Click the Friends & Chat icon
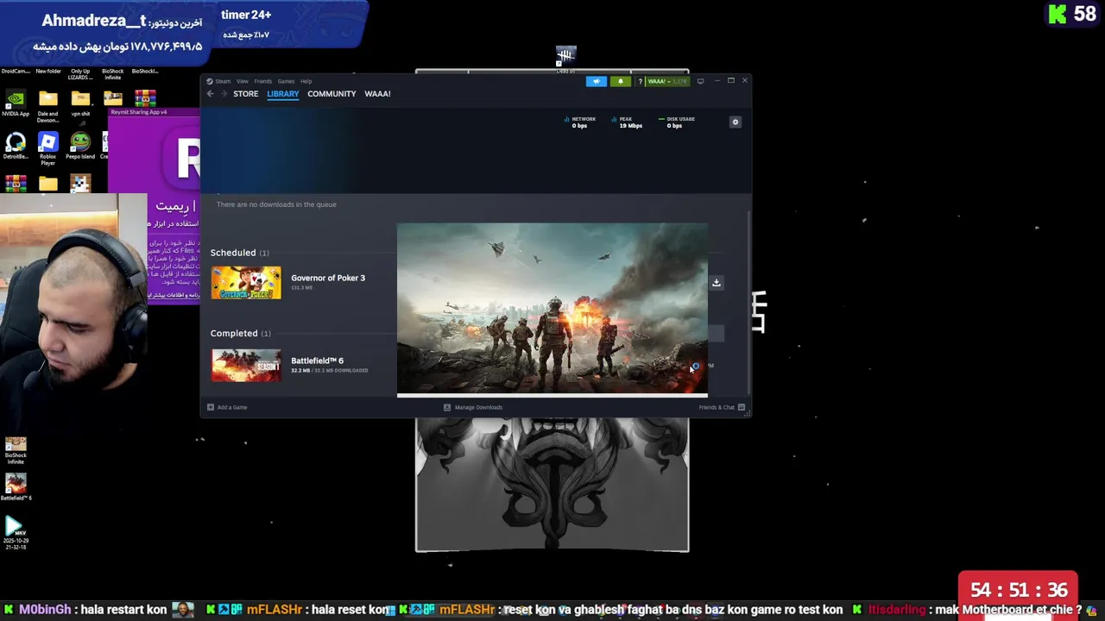Image resolution: width=1105 pixels, height=621 pixels. click(742, 407)
